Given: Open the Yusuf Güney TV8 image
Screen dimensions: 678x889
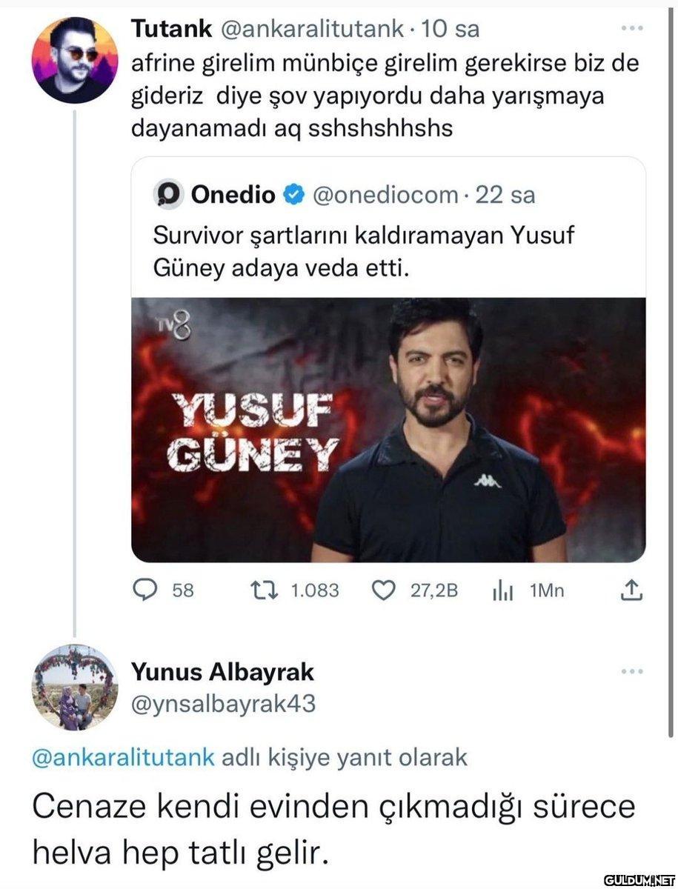Looking at the screenshot, I should pos(388,430).
